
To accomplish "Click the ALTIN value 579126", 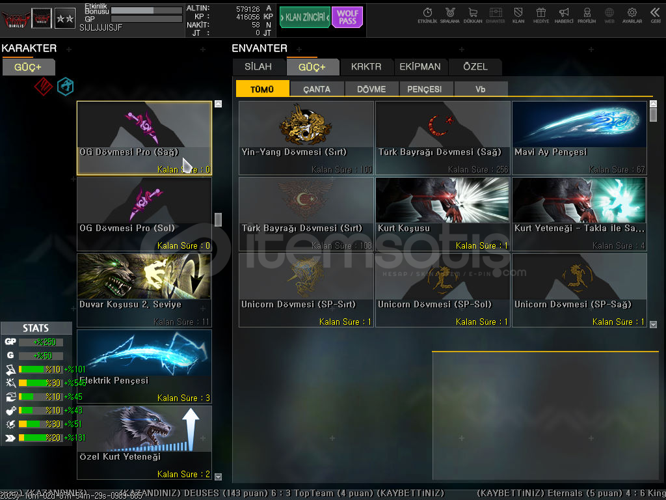I will tap(248, 8).
